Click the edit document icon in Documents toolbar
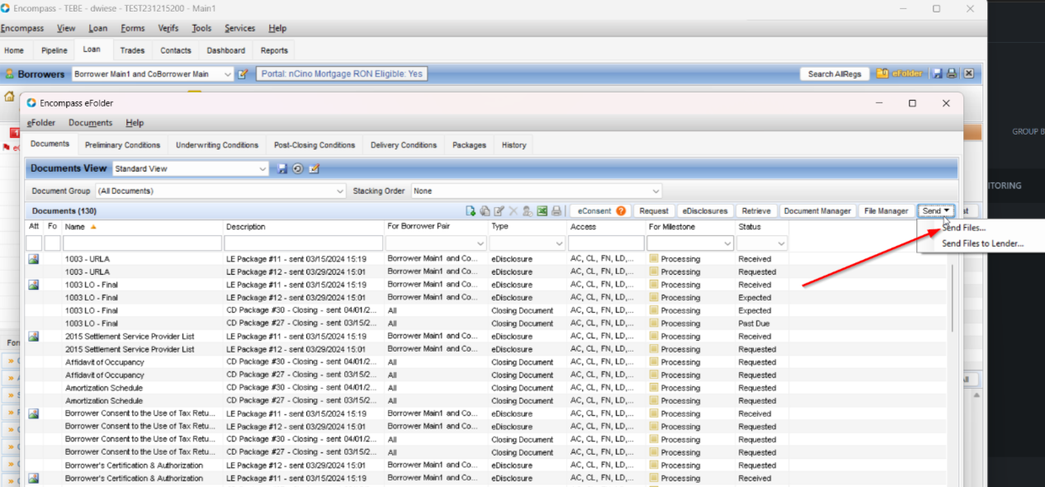This screenshot has height=487, width=1045. pyautogui.click(x=499, y=211)
